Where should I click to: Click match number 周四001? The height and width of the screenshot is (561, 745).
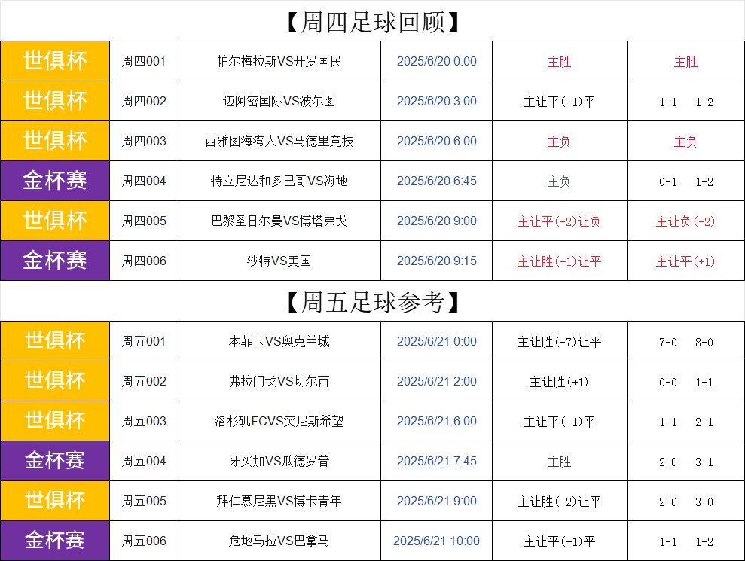tap(143, 61)
